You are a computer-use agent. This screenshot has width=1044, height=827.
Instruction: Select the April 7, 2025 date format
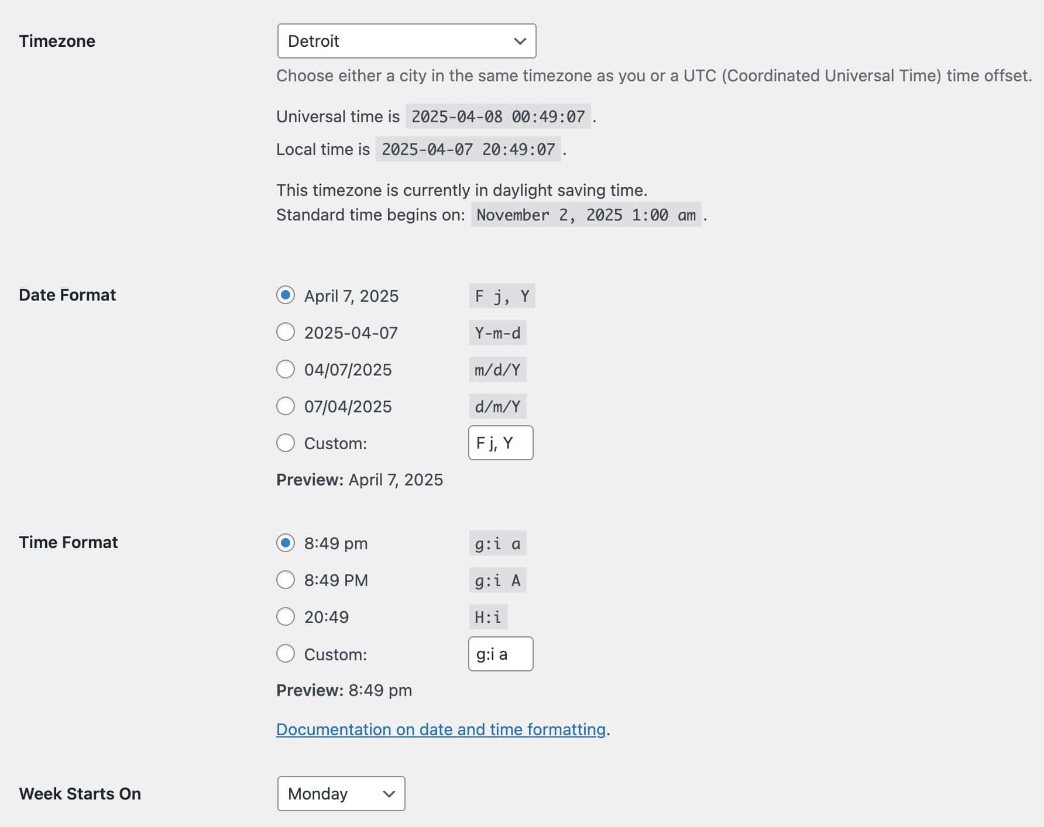click(286, 295)
